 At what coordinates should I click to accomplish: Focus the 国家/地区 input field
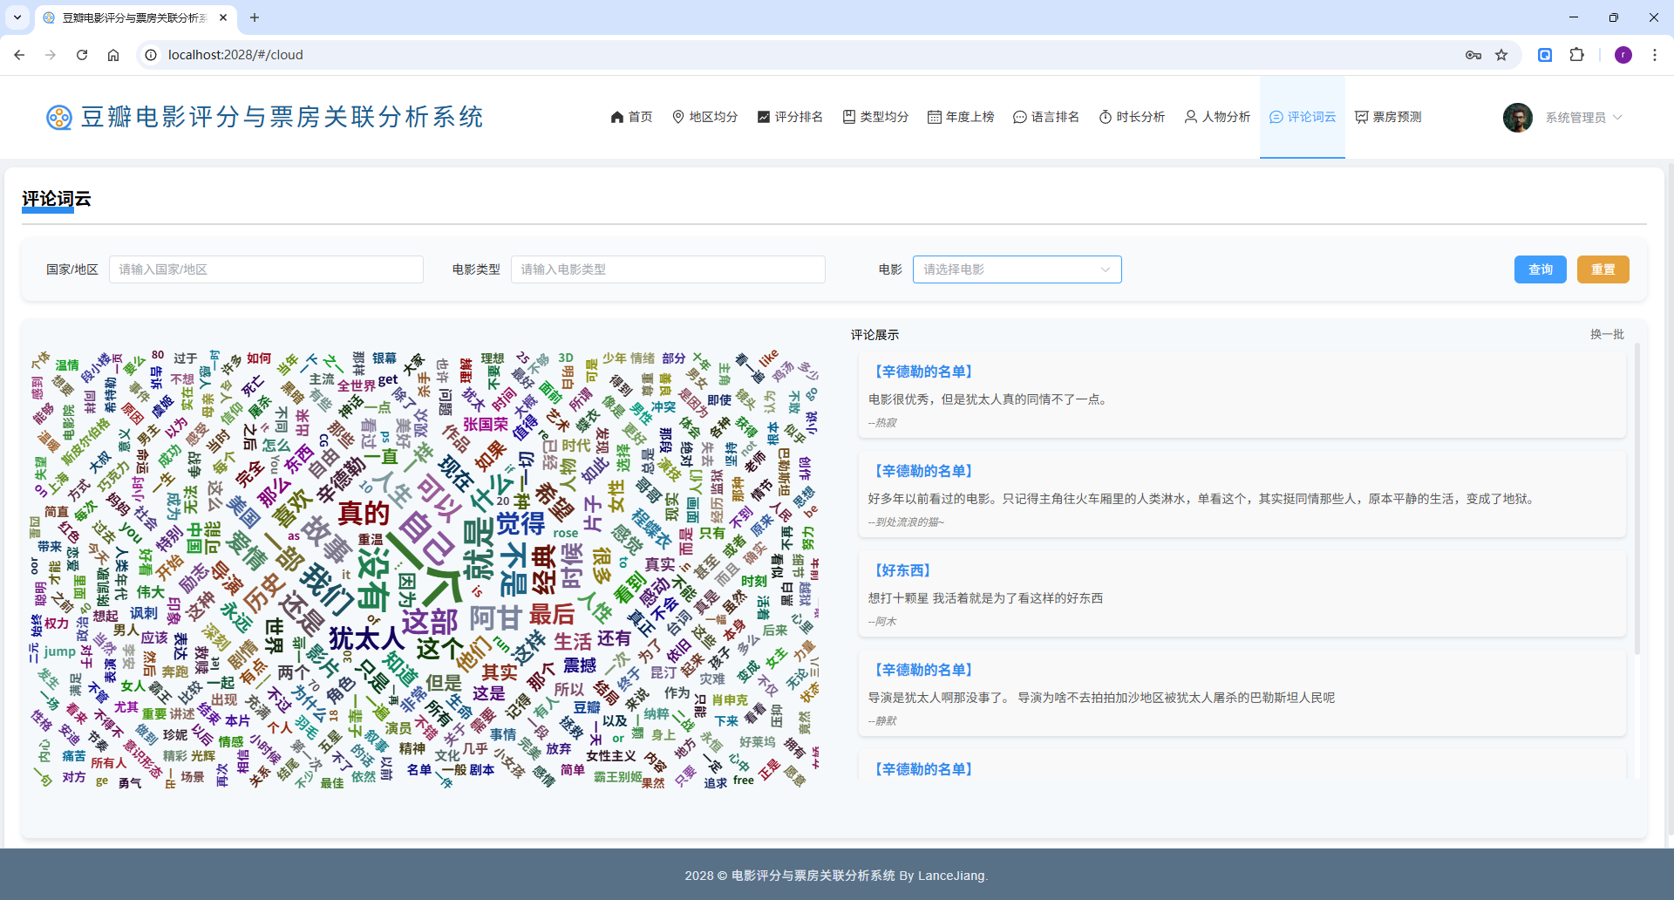(x=266, y=269)
